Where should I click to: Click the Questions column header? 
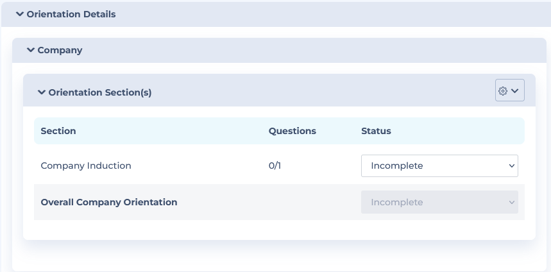pos(292,131)
